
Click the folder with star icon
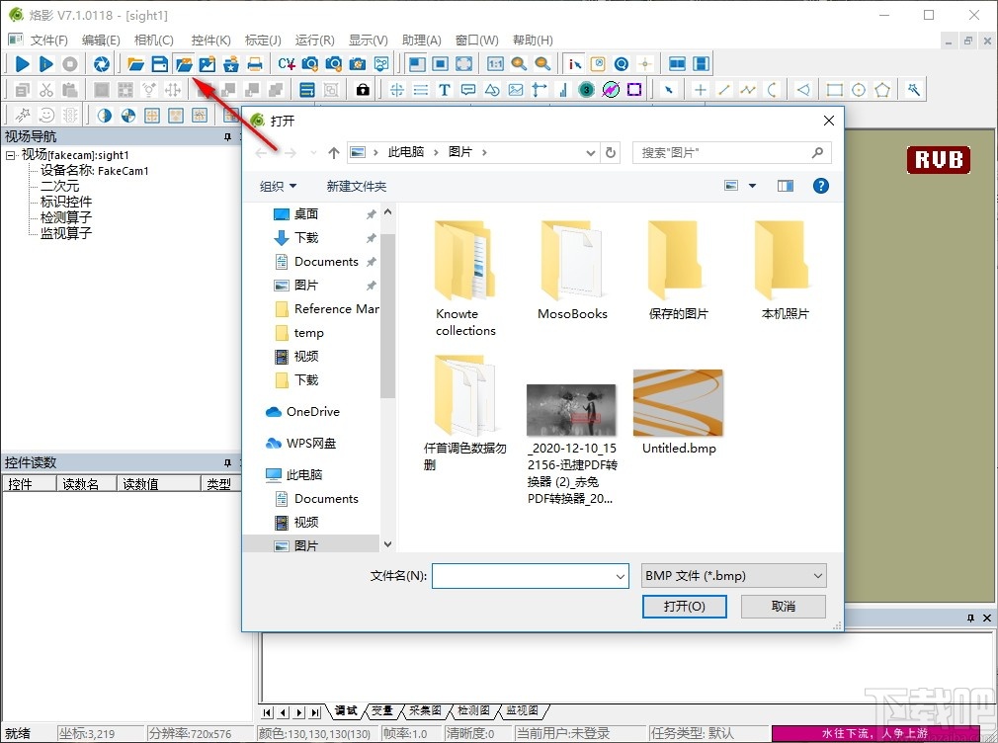click(231, 63)
